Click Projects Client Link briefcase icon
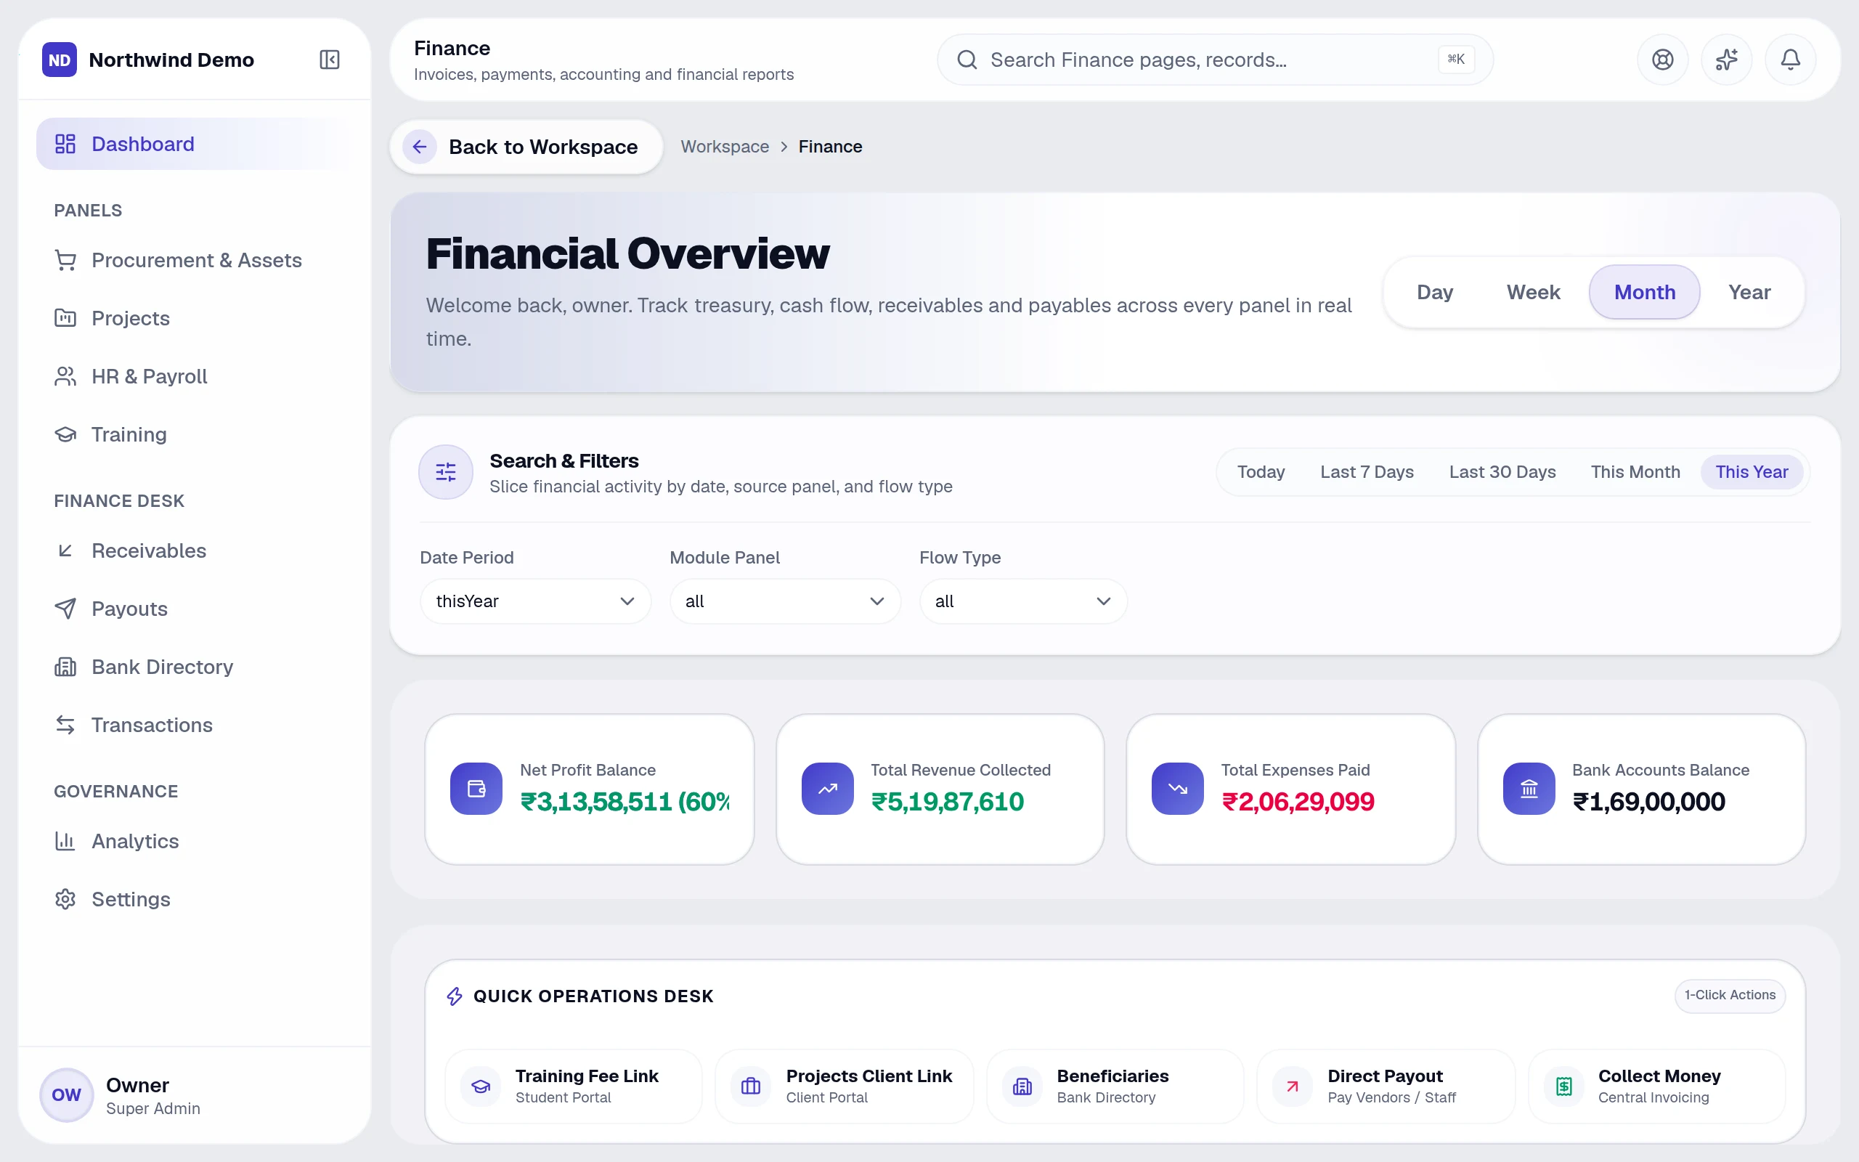The image size is (1859, 1162). pyautogui.click(x=751, y=1086)
